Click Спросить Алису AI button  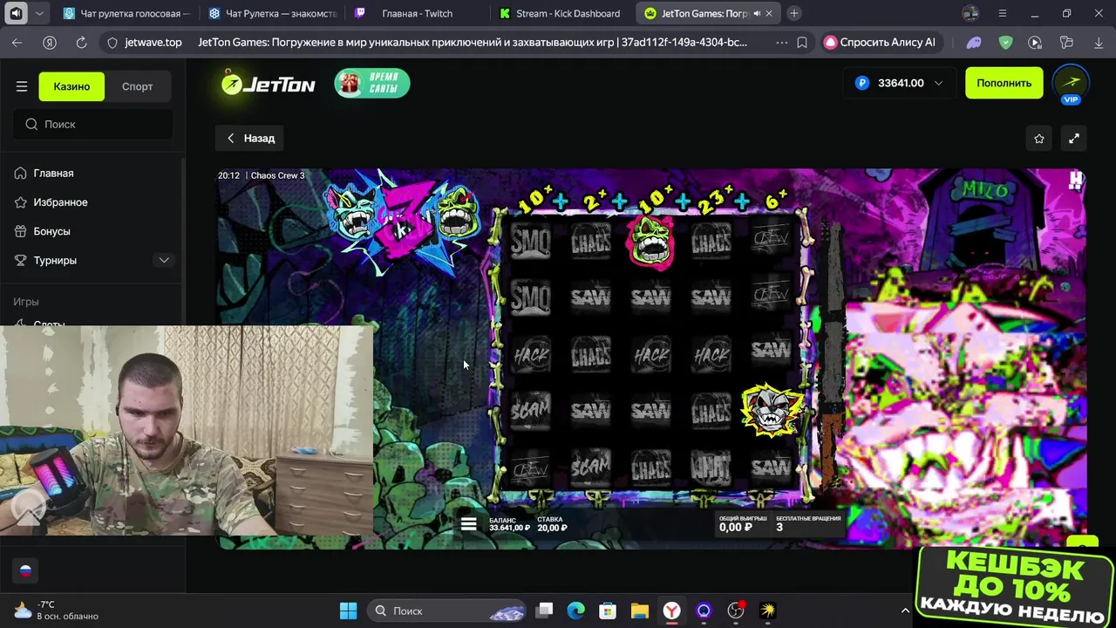[881, 42]
